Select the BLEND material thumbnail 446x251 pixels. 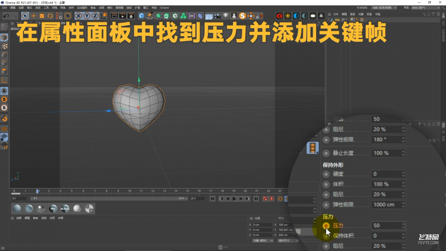65,209
